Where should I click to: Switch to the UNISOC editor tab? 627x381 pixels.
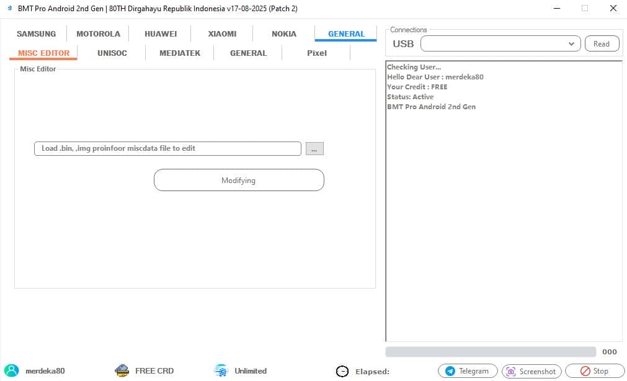coord(112,53)
